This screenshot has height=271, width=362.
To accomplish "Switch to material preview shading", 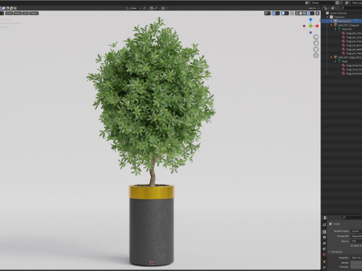I will (305, 14).
